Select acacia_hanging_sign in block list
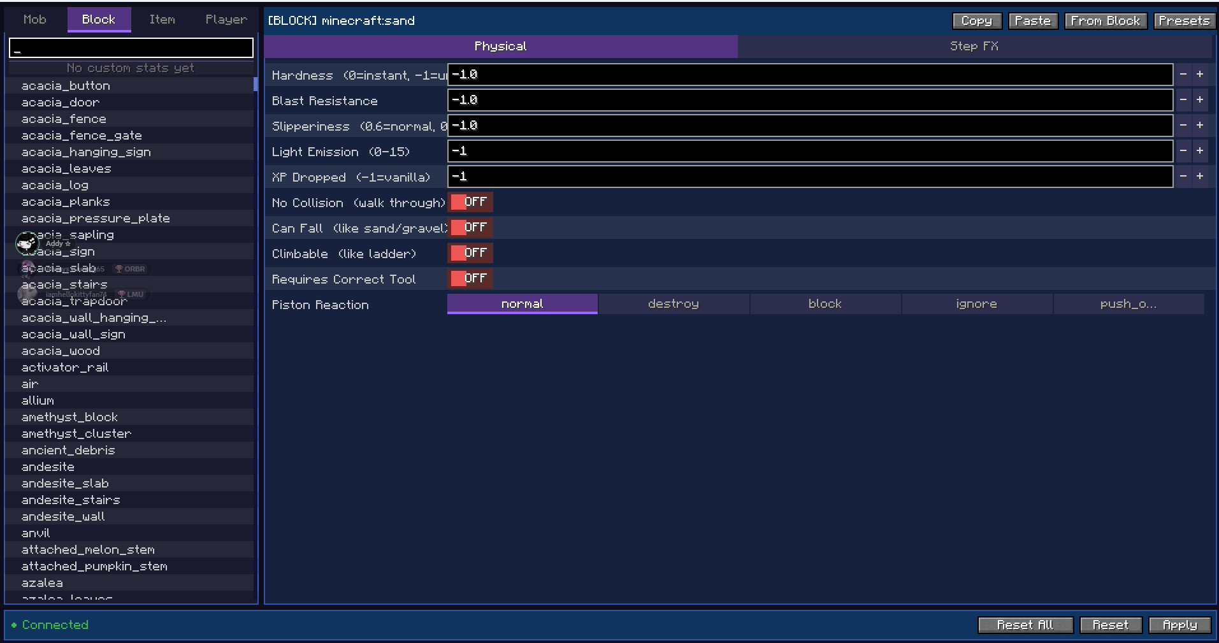Screen dimensions: 1219x643 (129, 152)
